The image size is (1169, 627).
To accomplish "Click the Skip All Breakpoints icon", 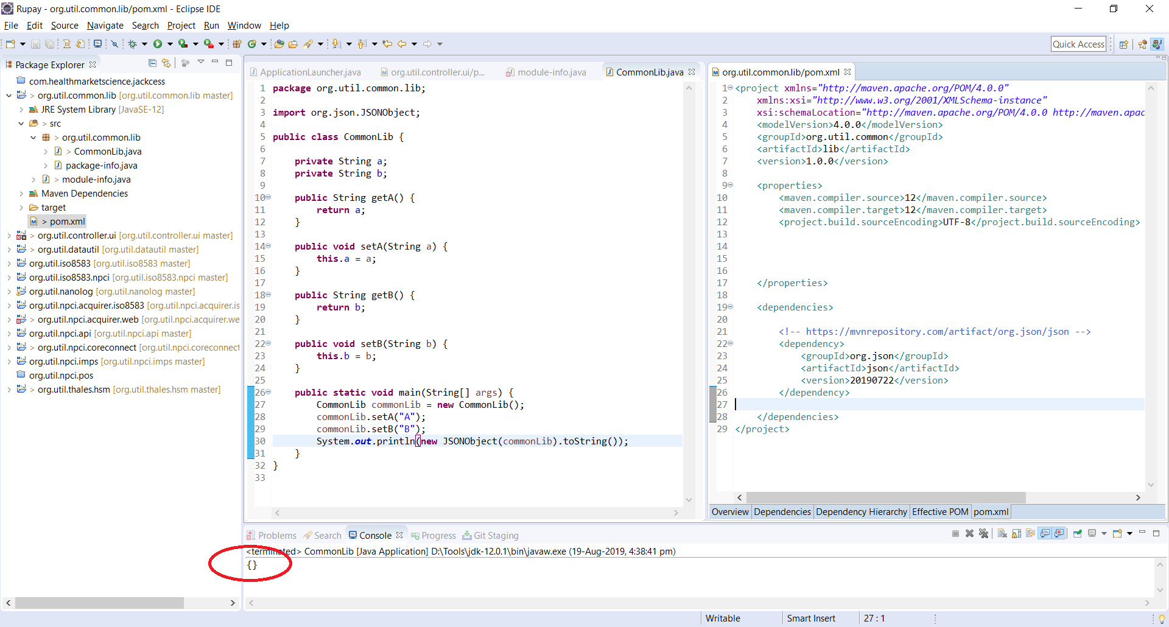I will pyautogui.click(x=114, y=44).
